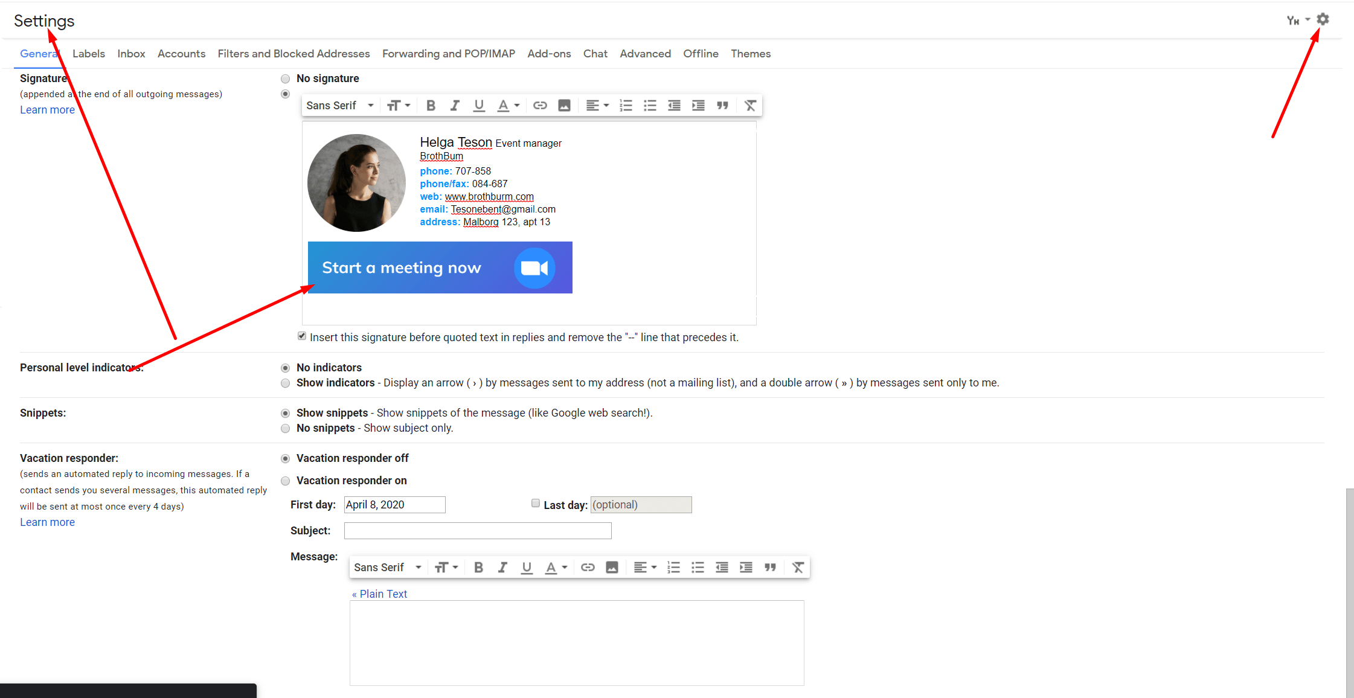The width and height of the screenshot is (1354, 698).
Task: Insert a link using the signature editor
Action: click(539, 105)
